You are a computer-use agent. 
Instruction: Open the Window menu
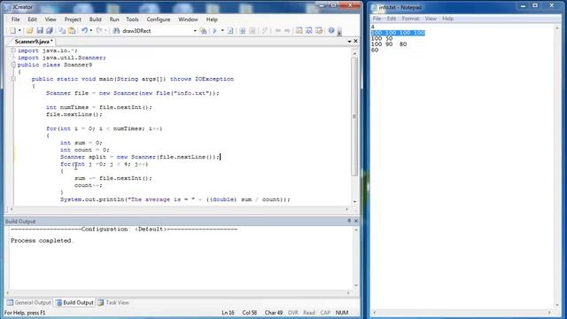tap(188, 19)
